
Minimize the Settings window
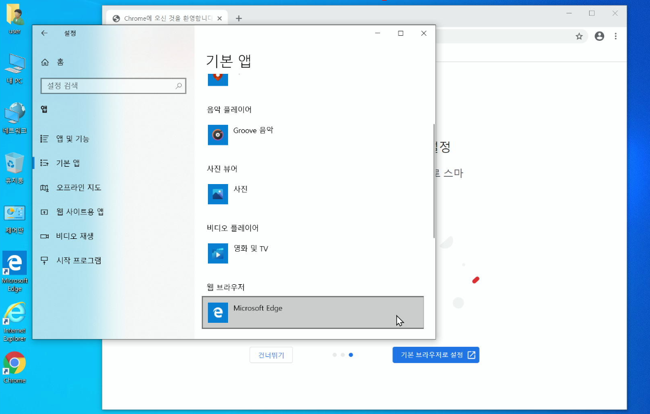click(x=378, y=33)
